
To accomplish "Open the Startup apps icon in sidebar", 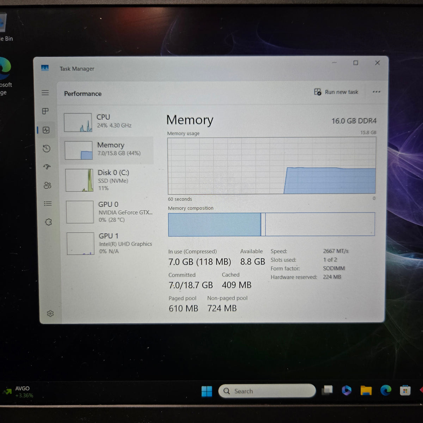I will [x=47, y=167].
